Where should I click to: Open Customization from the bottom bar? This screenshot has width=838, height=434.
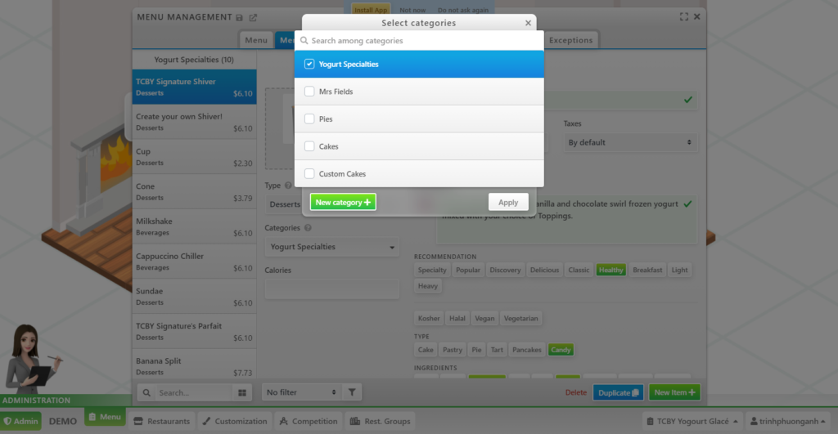(x=233, y=421)
